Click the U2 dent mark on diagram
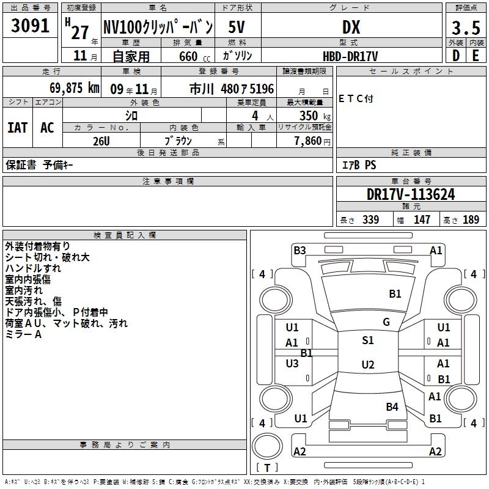The width and height of the screenshot is (489, 489). click(367, 365)
